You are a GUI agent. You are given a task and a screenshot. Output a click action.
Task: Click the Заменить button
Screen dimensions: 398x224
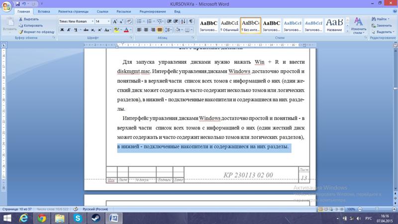coord(381,25)
